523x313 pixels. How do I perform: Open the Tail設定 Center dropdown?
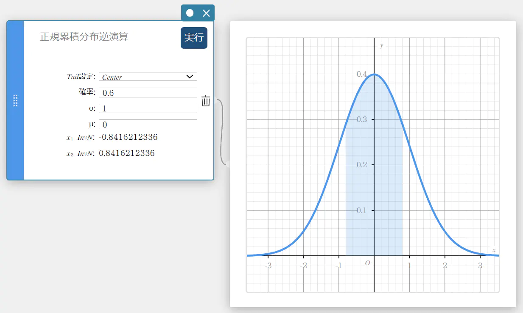[148, 77]
